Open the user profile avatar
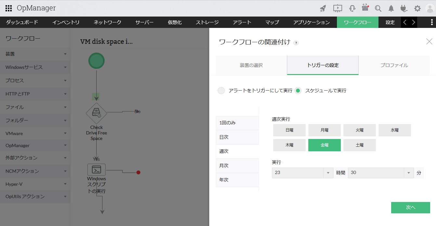This screenshot has width=436, height=226. 430,8
